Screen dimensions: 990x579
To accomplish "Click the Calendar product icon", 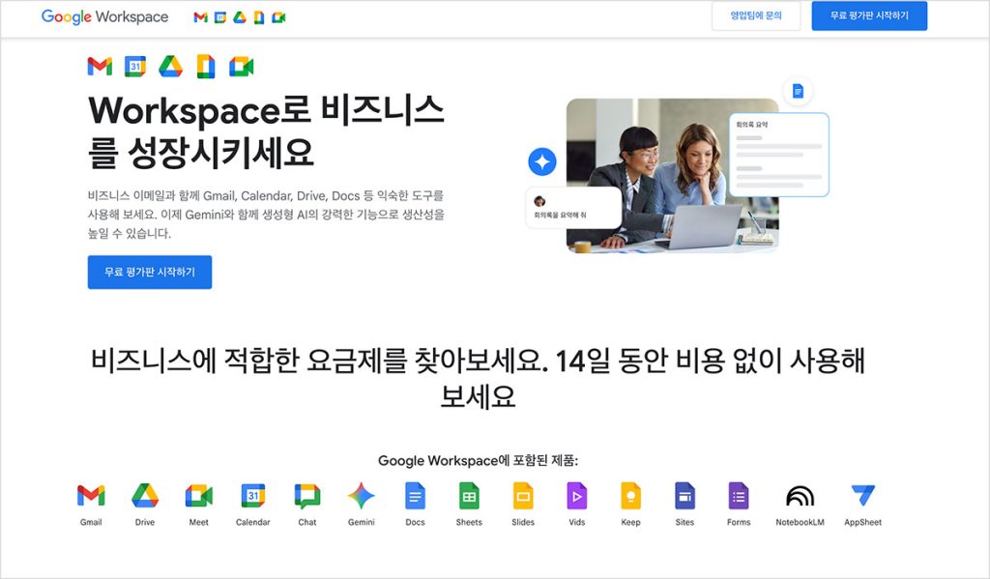I will coord(253,496).
